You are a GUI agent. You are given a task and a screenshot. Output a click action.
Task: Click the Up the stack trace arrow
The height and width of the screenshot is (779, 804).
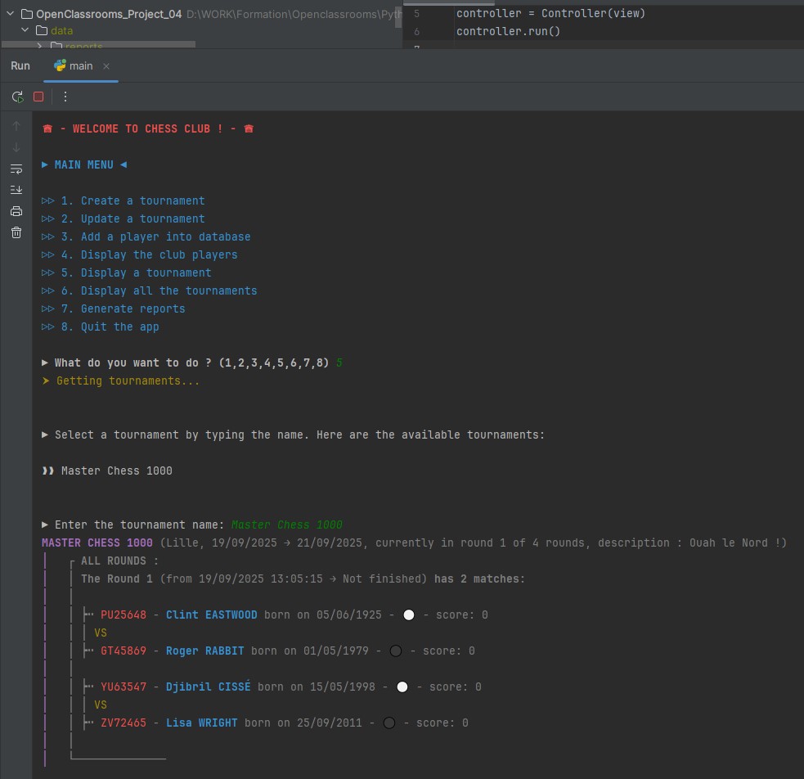click(x=16, y=126)
